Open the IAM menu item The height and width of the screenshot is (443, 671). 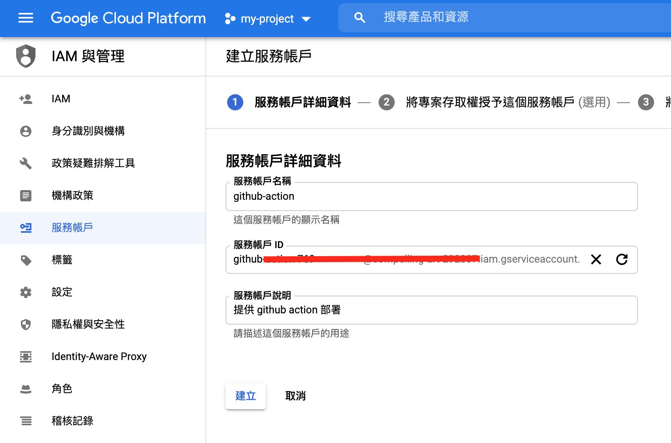(x=103, y=99)
